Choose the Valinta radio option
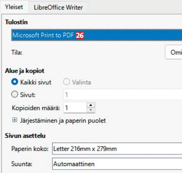Viewport: 182px width, 173px height. tap(67, 82)
